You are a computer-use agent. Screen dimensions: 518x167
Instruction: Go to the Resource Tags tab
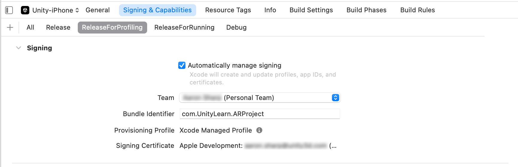228,10
